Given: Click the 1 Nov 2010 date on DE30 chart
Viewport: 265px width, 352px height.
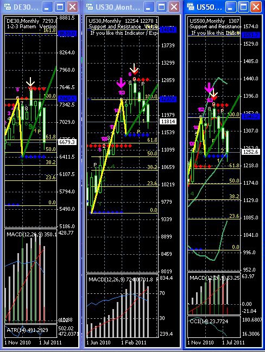Looking at the screenshot, I should [x=17, y=343].
